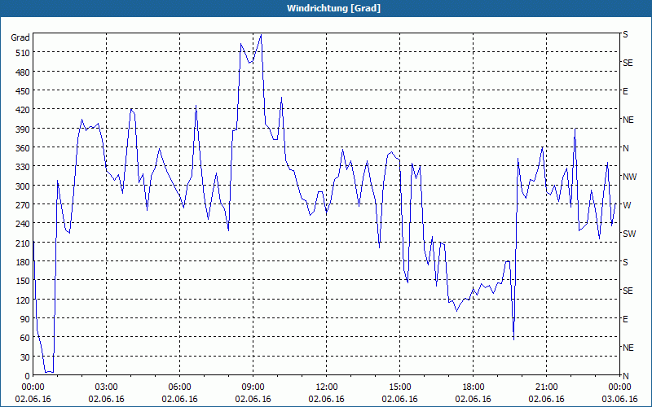Select the SW compass direction label
This screenshot has height=407, width=652.
tap(629, 234)
